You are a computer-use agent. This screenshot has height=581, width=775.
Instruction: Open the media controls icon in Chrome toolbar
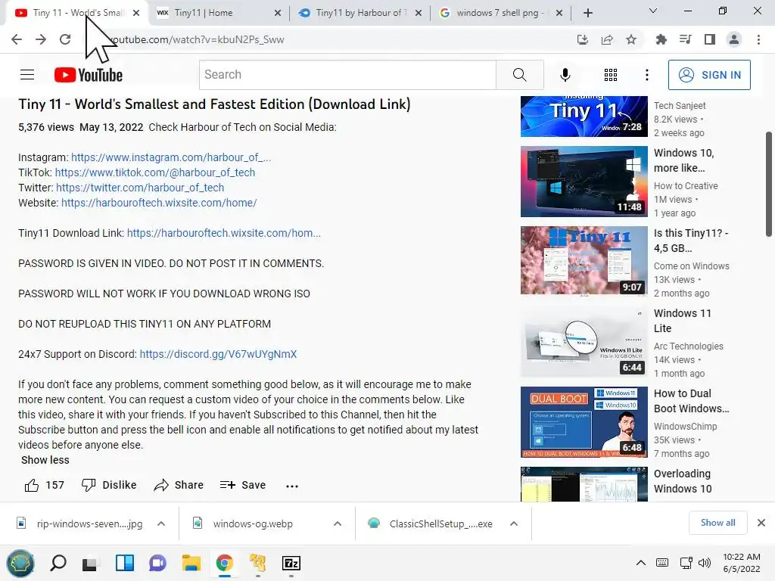[x=685, y=39]
